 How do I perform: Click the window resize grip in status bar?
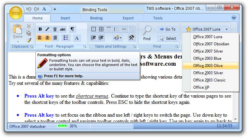237,126
